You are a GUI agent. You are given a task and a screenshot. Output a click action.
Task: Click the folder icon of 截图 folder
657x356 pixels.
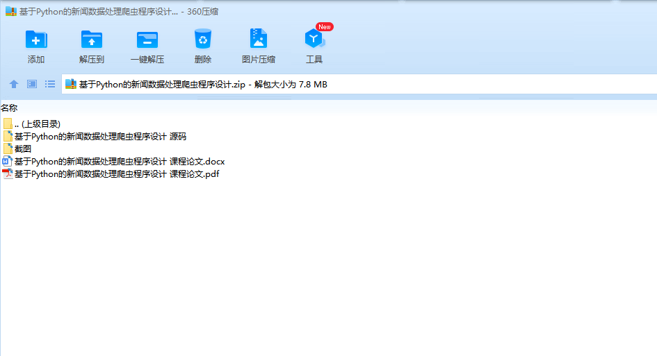(8, 149)
